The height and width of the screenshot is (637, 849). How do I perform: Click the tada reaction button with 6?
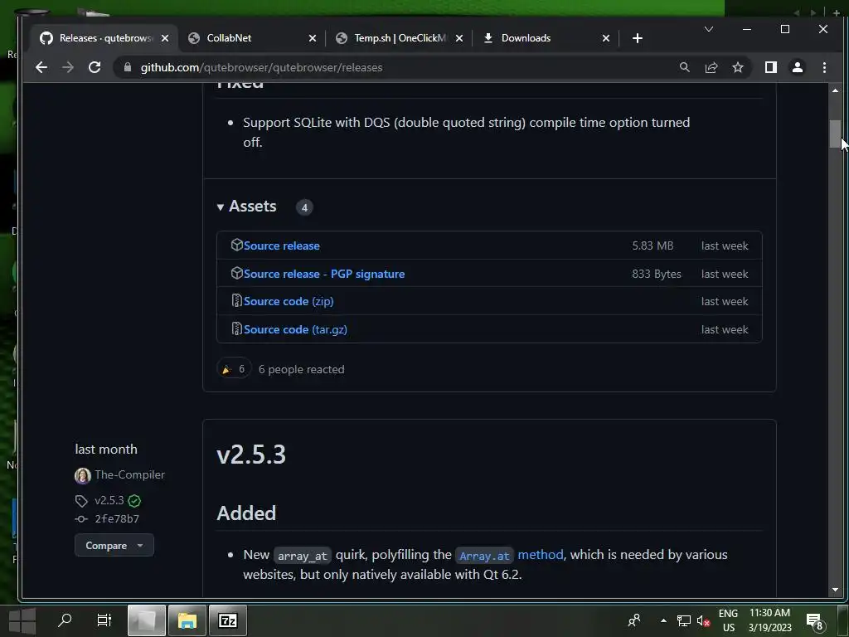[x=233, y=369]
